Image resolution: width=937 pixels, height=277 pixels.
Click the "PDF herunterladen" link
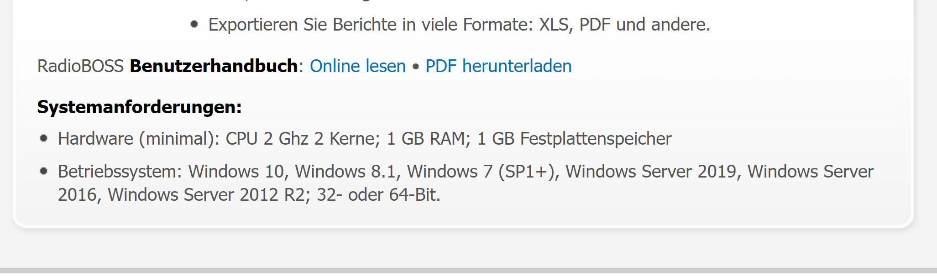click(498, 66)
